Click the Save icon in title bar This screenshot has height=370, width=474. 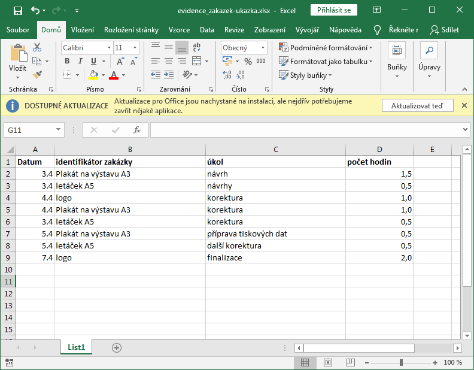click(17, 11)
